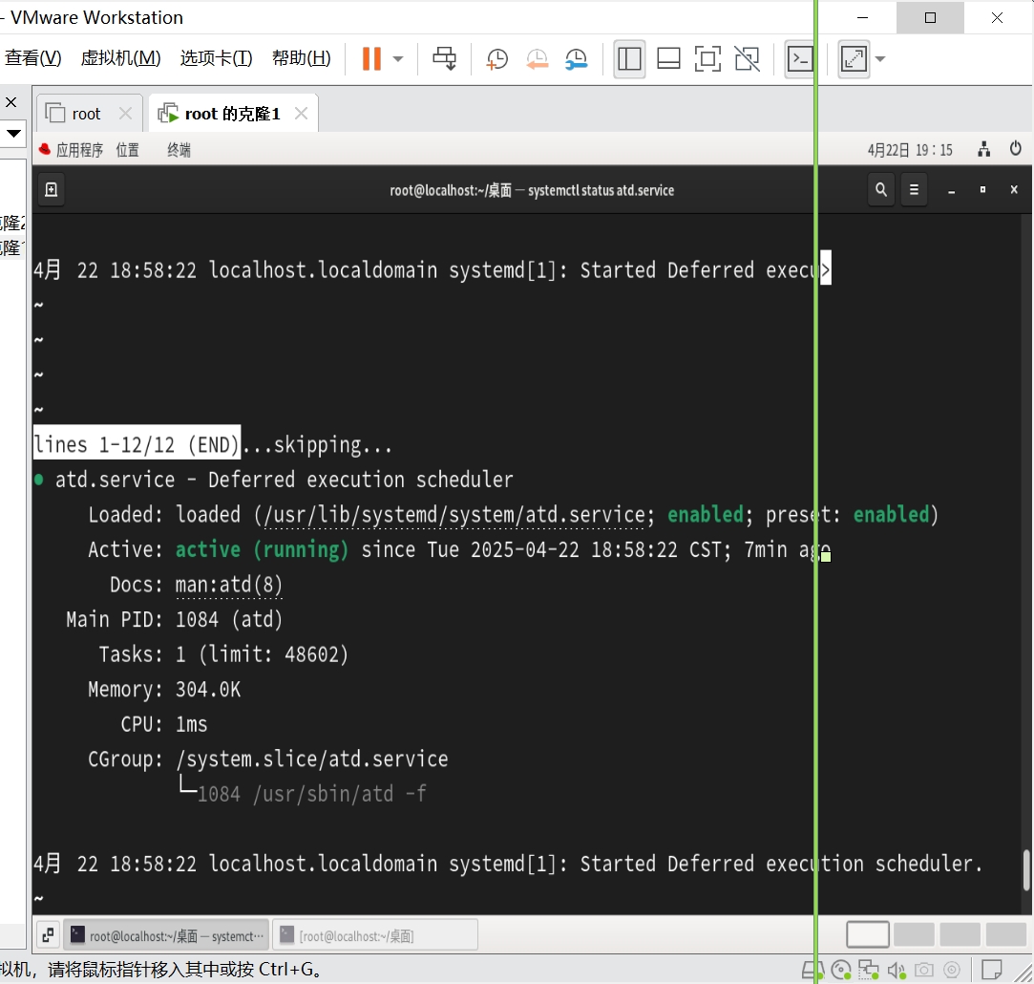
Task: Switch to the [root@localhost:~/桌面] taskbar button
Action: (374, 935)
